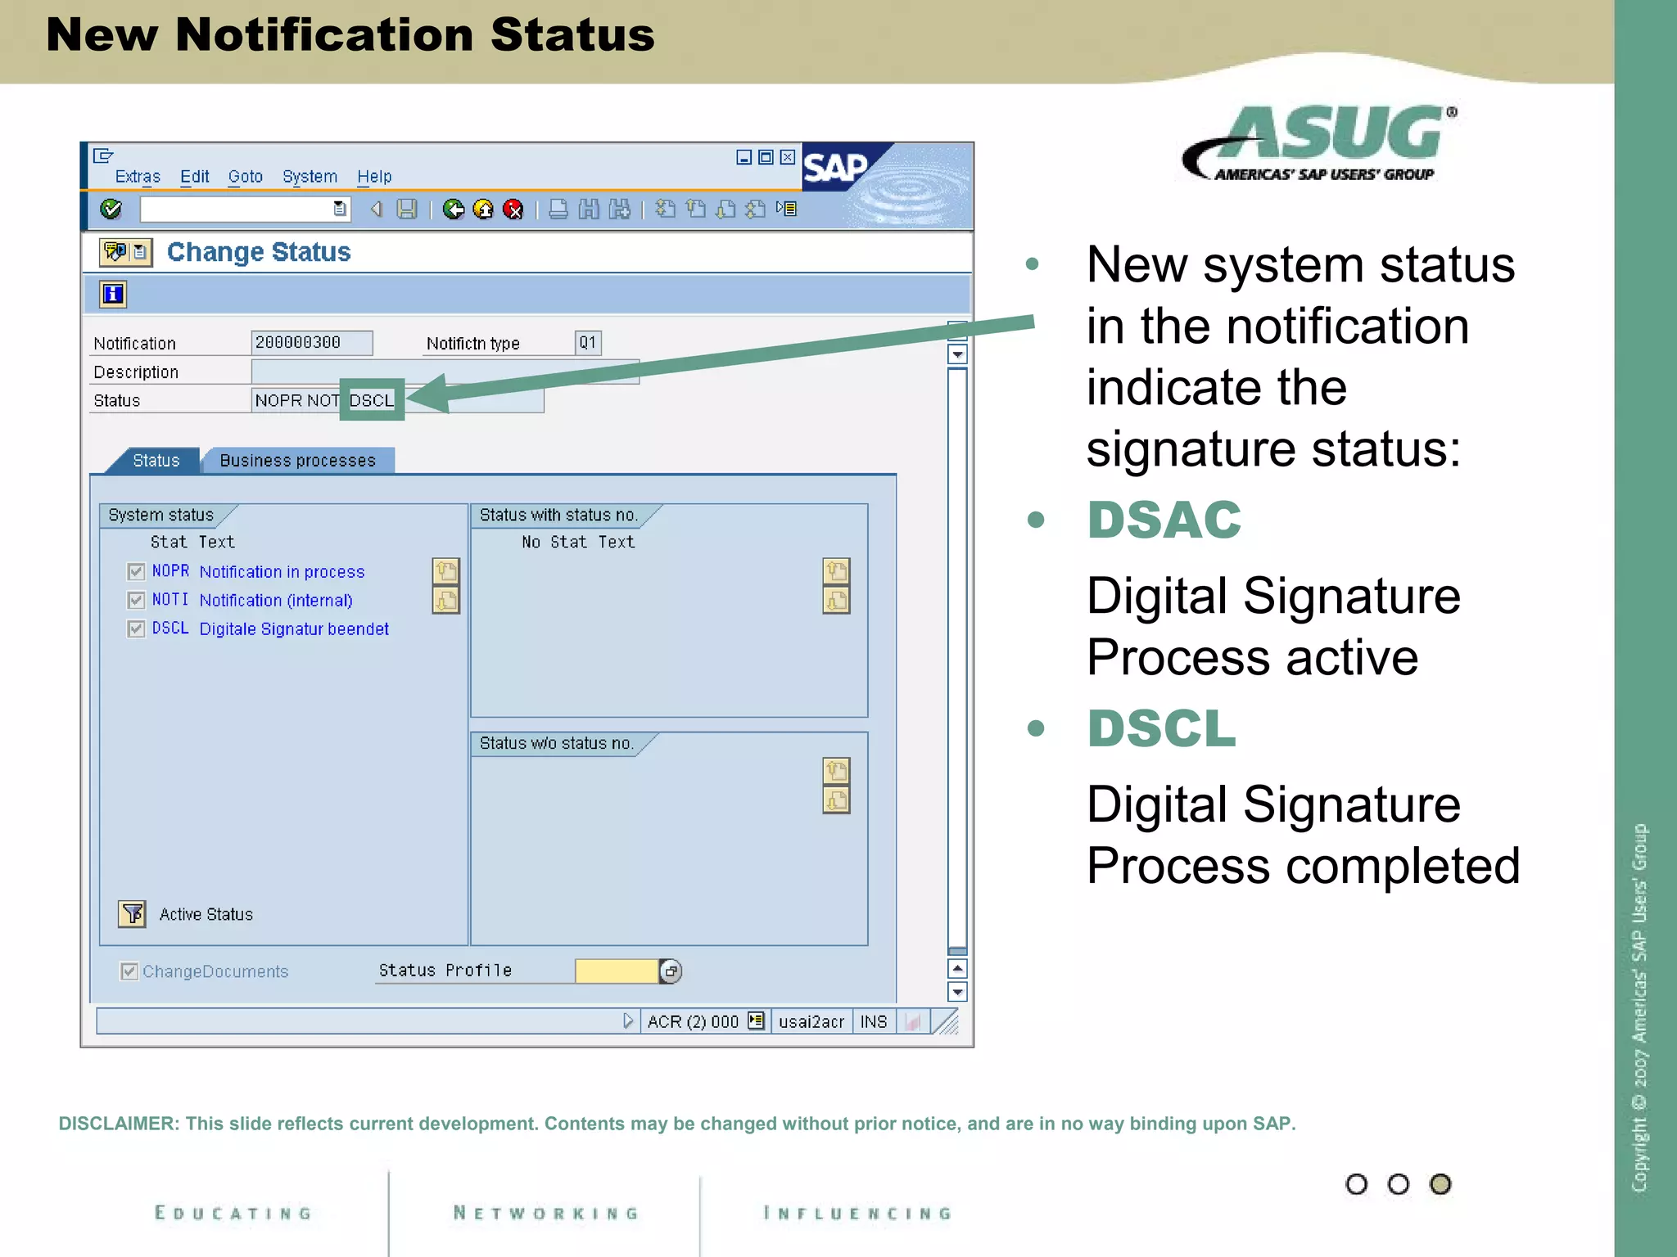Click Digitale Signatur beendet text
1677x1257 pixels.
(295, 629)
